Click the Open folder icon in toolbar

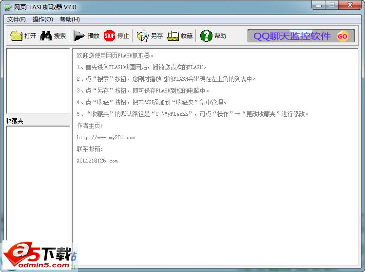16,36
